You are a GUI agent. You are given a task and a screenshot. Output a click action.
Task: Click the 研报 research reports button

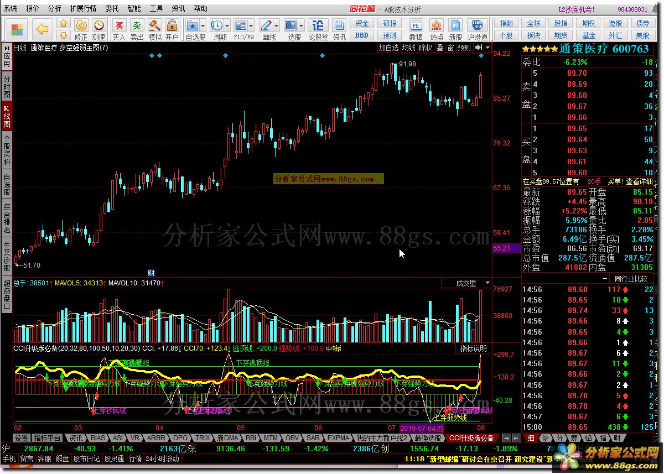[x=390, y=23]
